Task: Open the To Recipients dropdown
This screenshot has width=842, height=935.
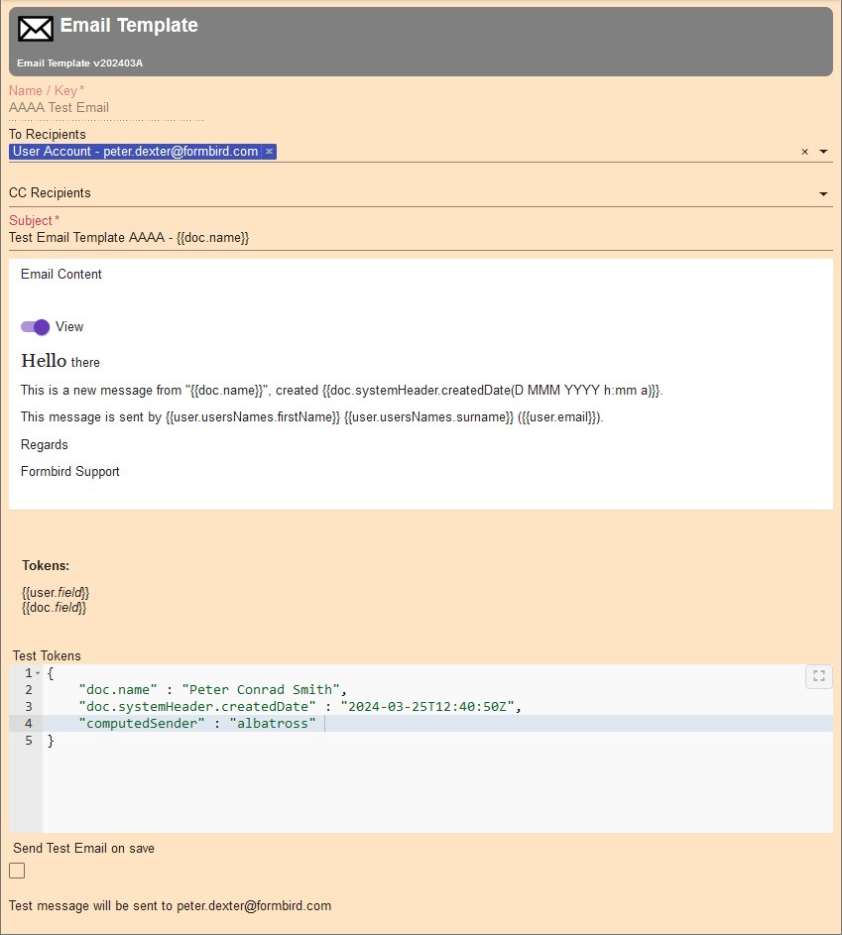Action: [823, 151]
